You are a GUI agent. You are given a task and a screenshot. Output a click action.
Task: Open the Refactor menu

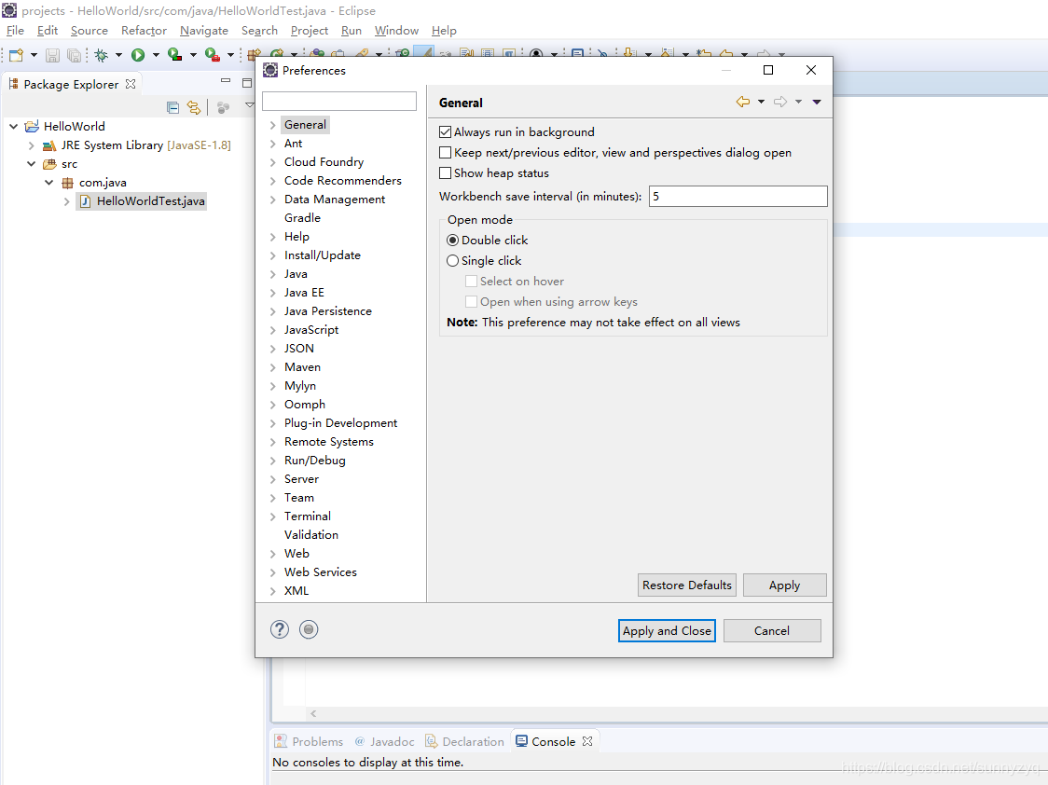tap(144, 31)
